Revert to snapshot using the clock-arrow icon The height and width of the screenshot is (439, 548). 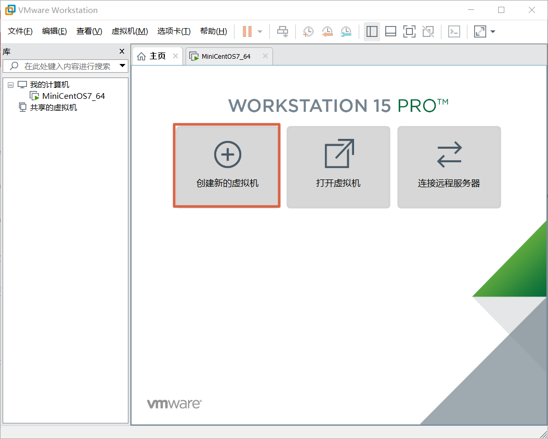[327, 31]
